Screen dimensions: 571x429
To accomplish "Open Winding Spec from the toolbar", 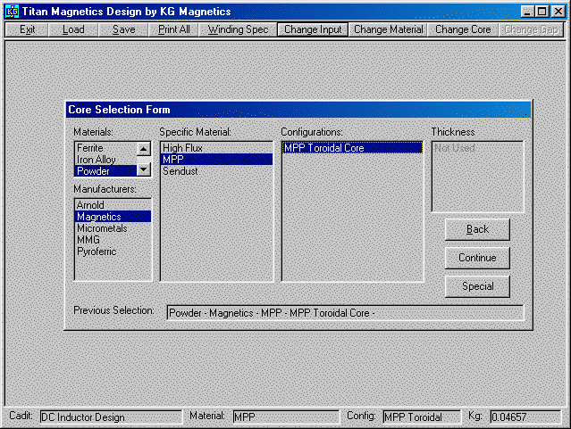I will pos(238,29).
